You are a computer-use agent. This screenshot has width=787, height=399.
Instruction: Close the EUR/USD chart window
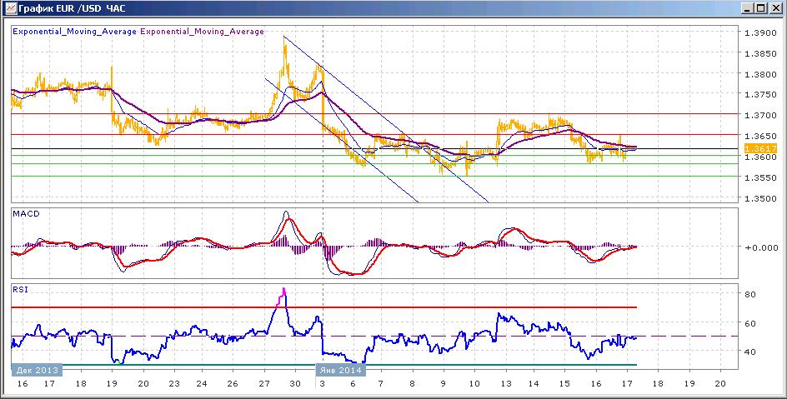point(775,8)
